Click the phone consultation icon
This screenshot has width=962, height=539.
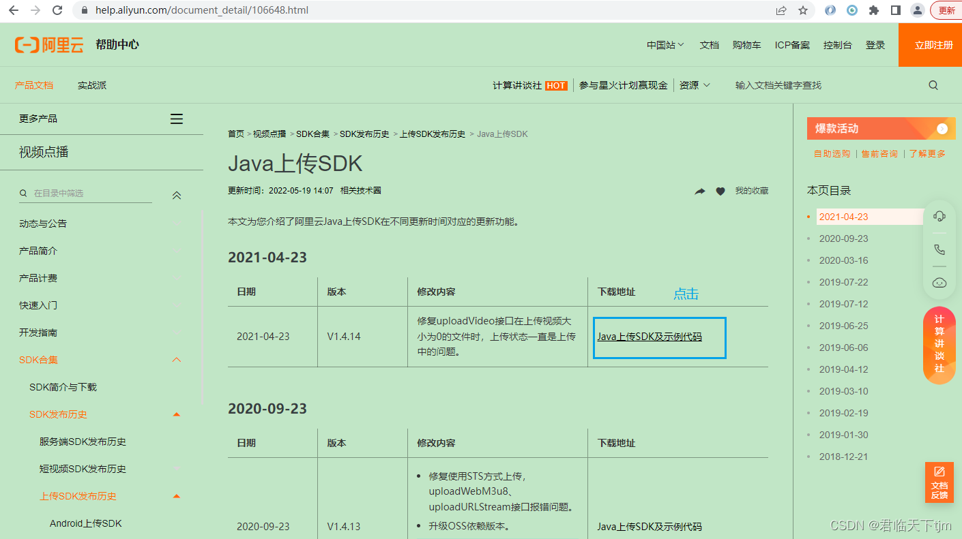(x=939, y=249)
